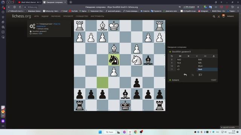Viewport: 241px width, 135px height.
Task: Open the Карты bookmark
Action: 83,11
